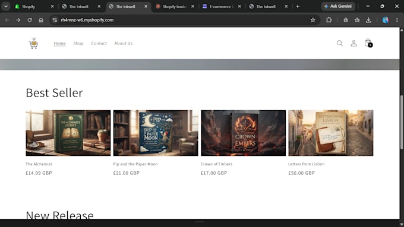The height and width of the screenshot is (227, 404).
Task: Open the About Us navigation link
Action: [124, 43]
